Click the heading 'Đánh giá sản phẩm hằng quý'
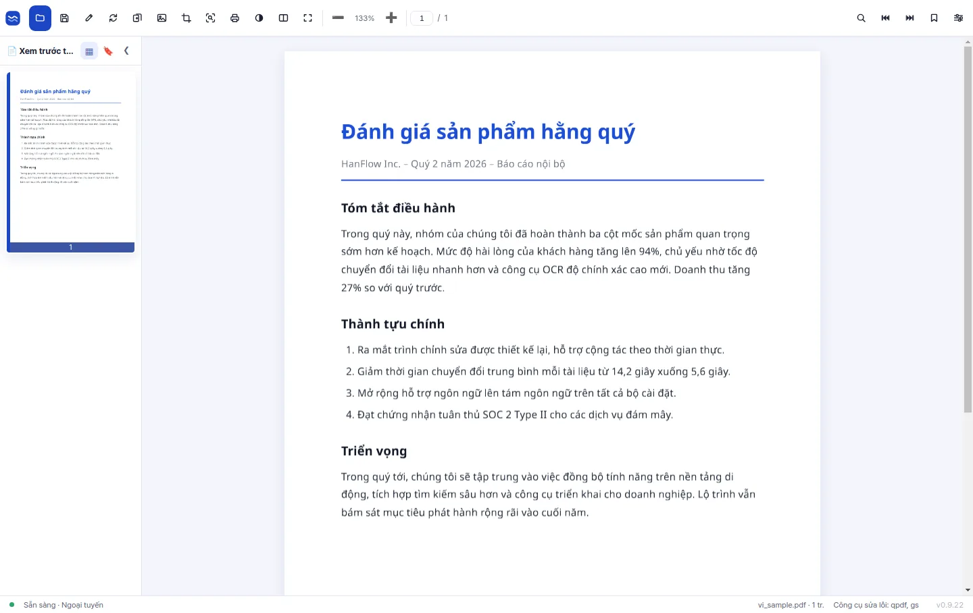The image size is (973, 613). [488, 132]
